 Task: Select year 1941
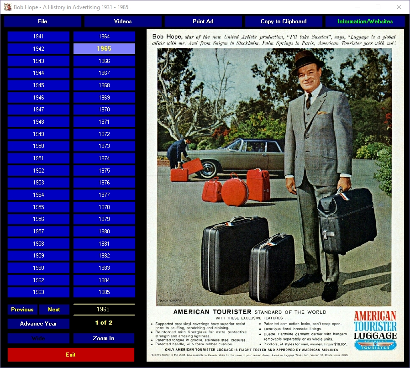(x=38, y=37)
